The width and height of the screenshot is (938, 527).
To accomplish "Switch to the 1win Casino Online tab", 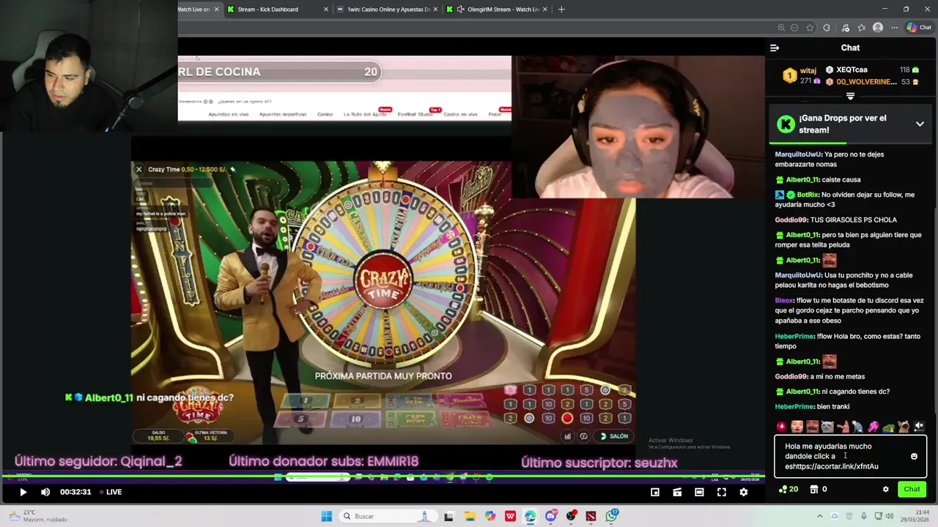I will (x=388, y=10).
